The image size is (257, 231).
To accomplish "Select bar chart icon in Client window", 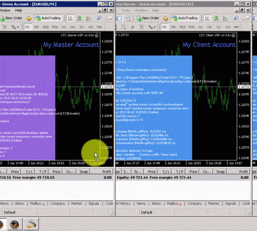I will tap(207, 18).
